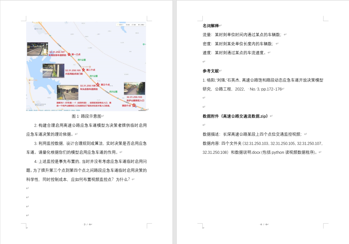Click the 参考文献 heading
The image size is (349, 244).
pyautogui.click(x=211, y=71)
